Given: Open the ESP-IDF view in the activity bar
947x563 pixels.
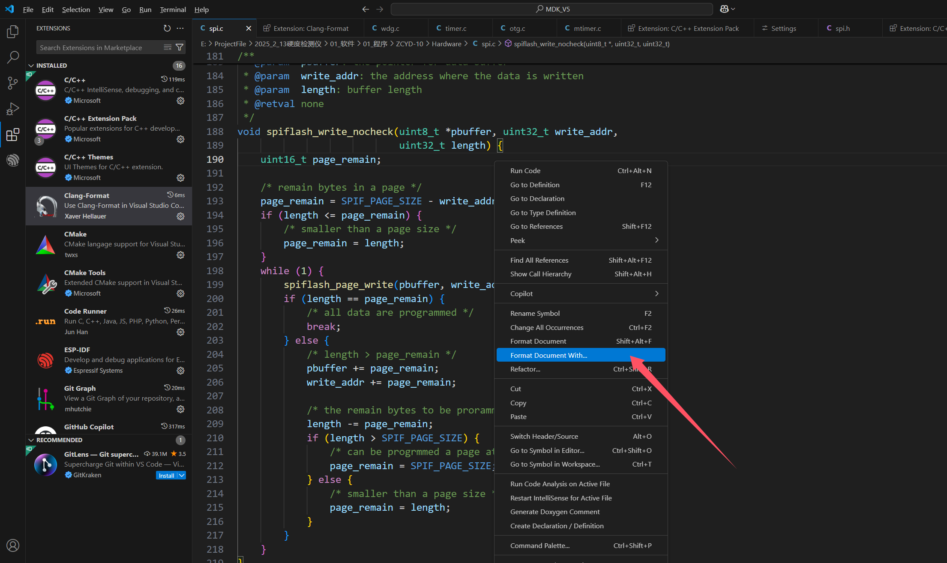Looking at the screenshot, I should pos(12,160).
